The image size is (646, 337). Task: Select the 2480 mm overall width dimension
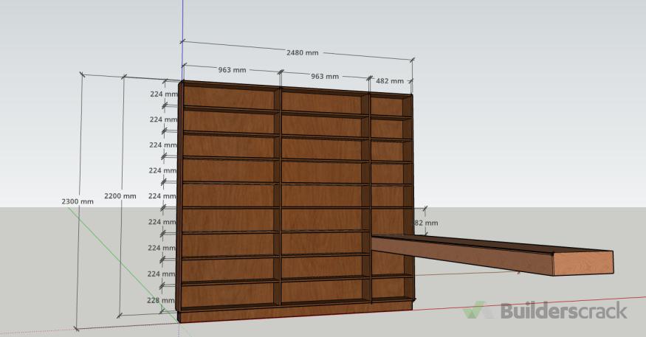click(302, 53)
